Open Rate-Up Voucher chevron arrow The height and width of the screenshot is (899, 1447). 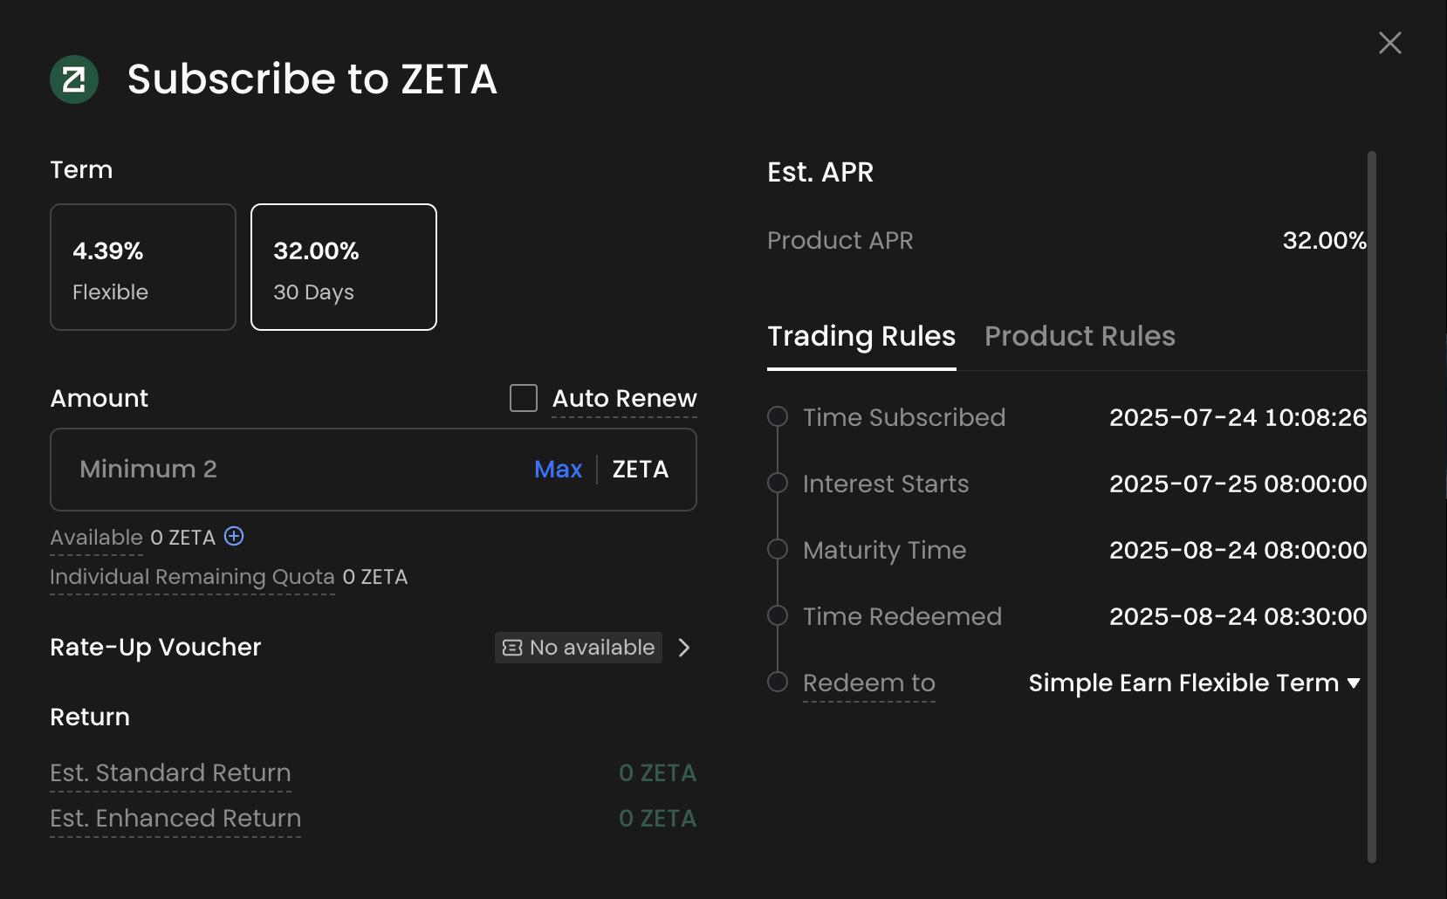click(684, 648)
